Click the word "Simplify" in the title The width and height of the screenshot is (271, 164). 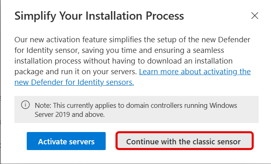(36, 16)
